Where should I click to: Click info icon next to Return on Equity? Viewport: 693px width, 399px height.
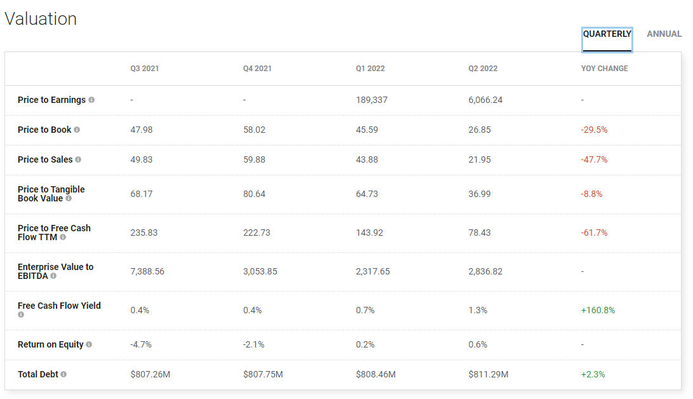point(89,344)
